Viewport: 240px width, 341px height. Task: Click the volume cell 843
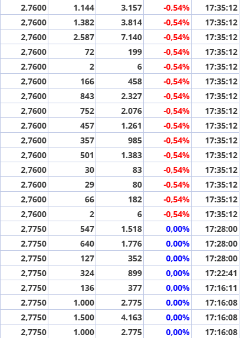coord(72,96)
